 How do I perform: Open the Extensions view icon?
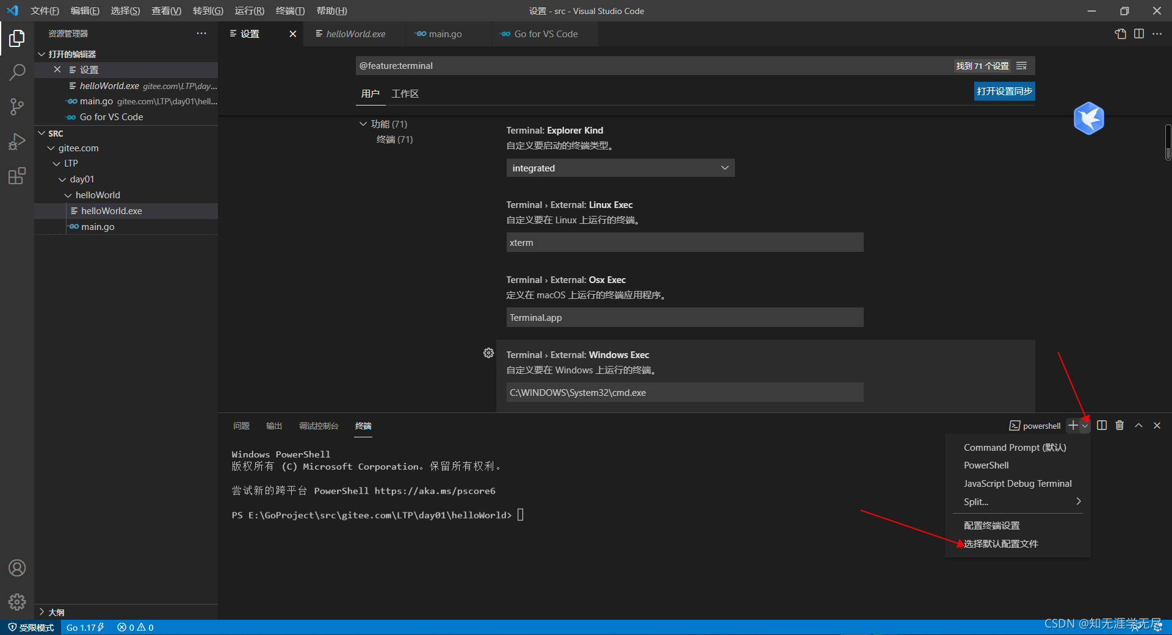point(17,176)
